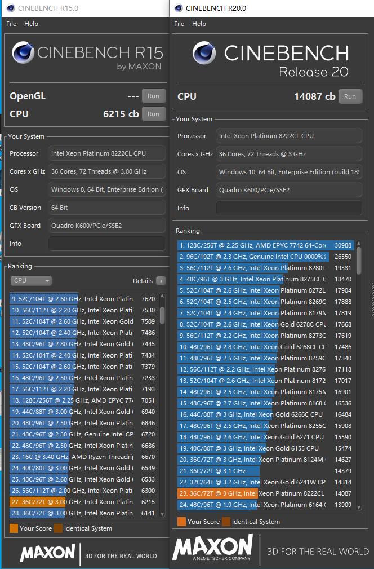Viewport: 374px width, 569px height.
Task: Click the Cinebench Release 20 sphere logo
Action: point(204,54)
